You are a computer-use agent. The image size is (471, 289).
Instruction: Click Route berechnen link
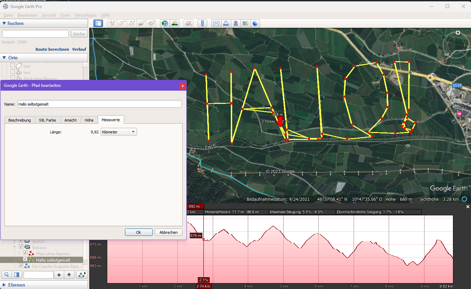pyautogui.click(x=52, y=49)
